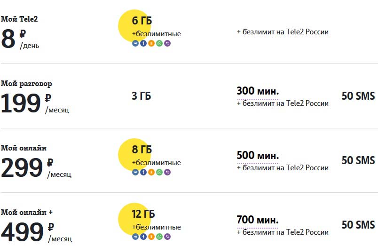Open the Мой онлайн + tariff title
This screenshot has height=246, width=378.
point(26,212)
